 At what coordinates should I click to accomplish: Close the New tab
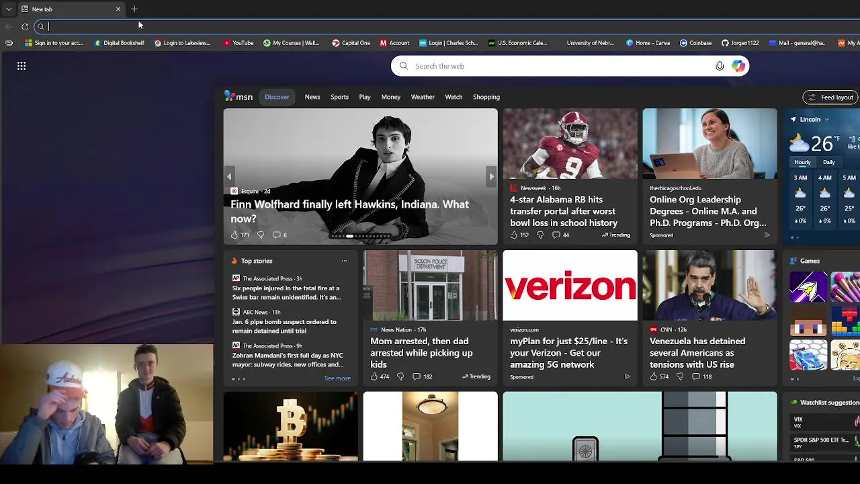[118, 9]
